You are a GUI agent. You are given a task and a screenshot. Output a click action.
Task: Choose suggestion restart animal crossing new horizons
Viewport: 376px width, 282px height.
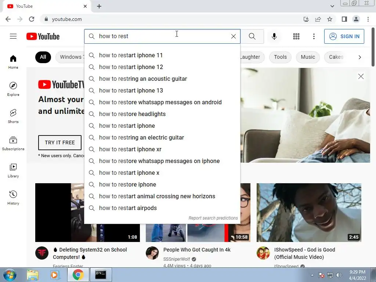point(162,196)
